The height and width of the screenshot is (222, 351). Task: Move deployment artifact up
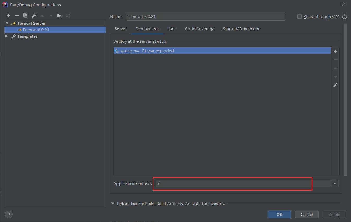(x=335, y=68)
